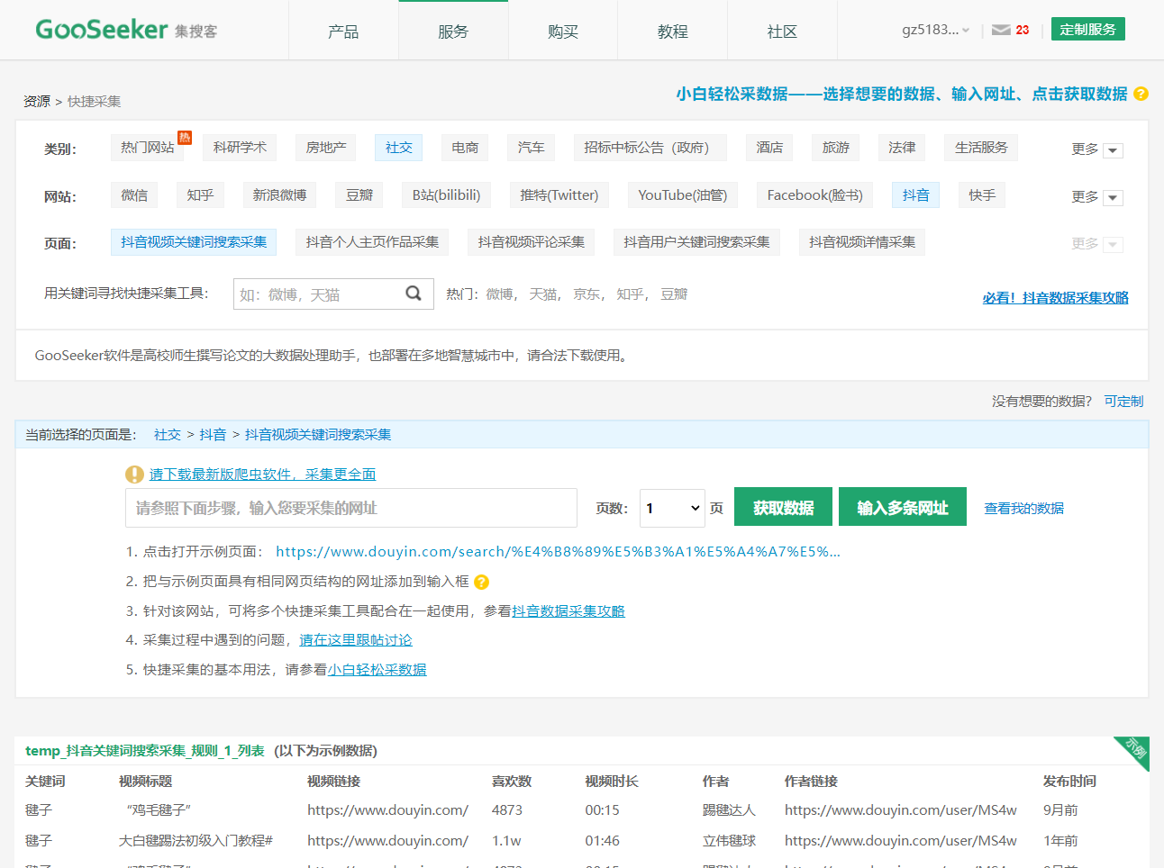Open the 社区 navigation menu
1164x868 pixels.
[782, 31]
